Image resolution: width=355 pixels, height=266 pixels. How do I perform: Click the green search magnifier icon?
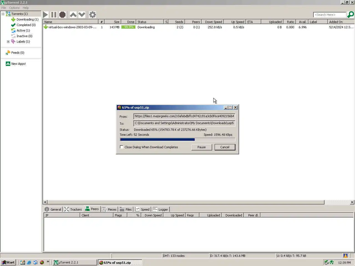[x=351, y=14]
